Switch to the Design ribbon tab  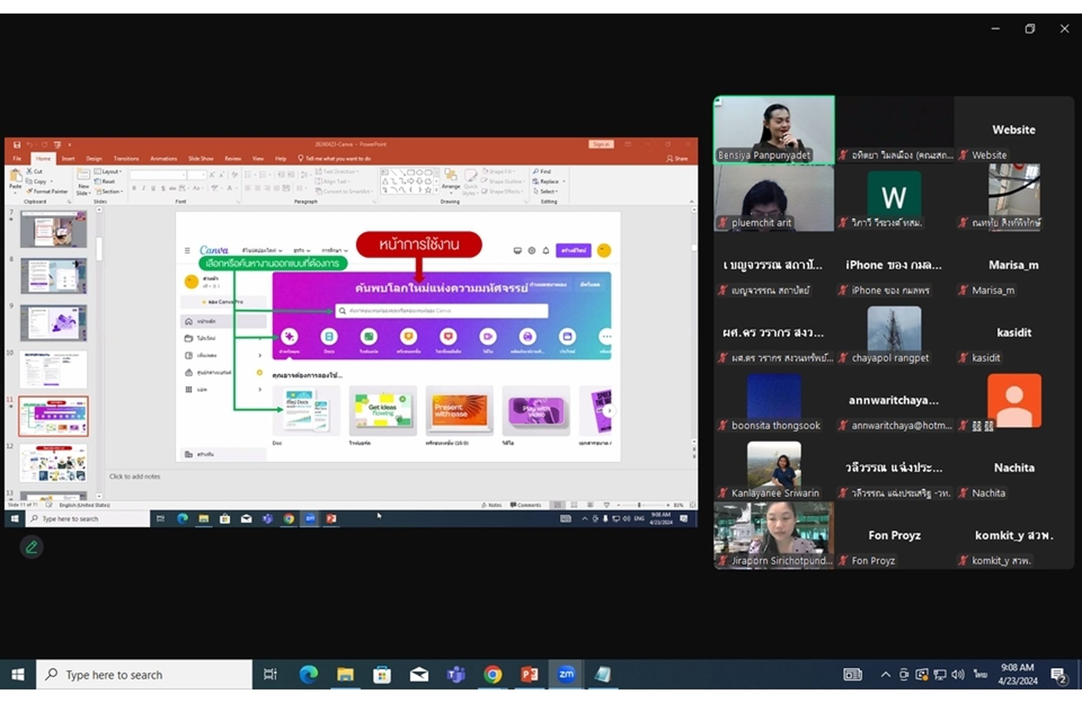point(94,158)
